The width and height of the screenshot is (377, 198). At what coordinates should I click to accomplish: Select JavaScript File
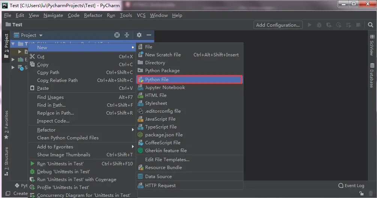pyautogui.click(x=190, y=119)
